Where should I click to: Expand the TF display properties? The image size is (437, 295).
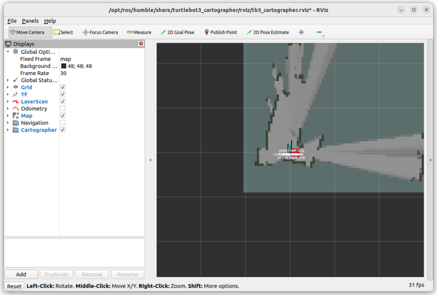(x=8, y=94)
